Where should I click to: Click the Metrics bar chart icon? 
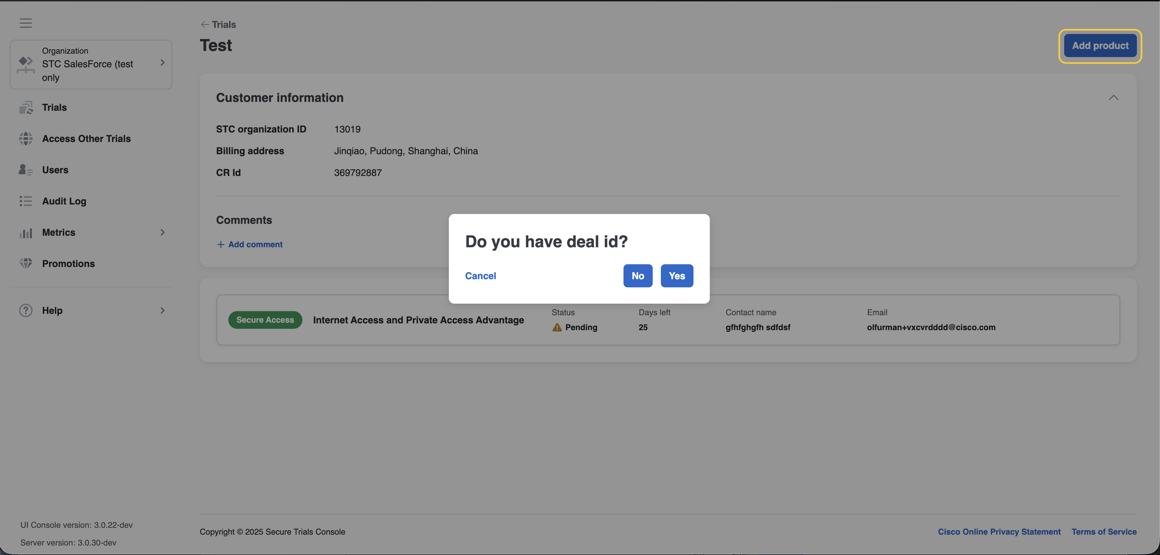point(26,233)
